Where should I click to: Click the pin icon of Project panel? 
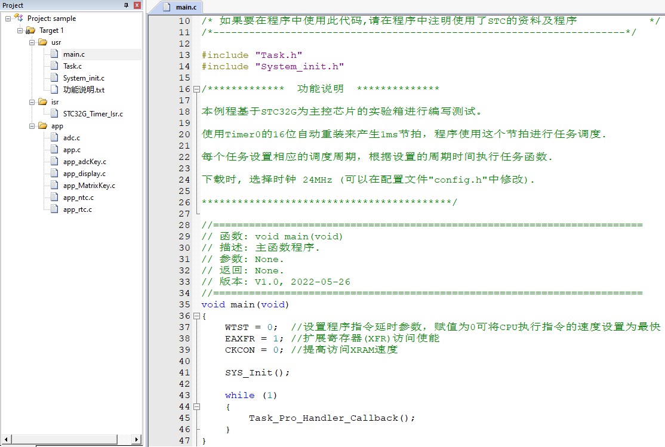pyautogui.click(x=126, y=5)
